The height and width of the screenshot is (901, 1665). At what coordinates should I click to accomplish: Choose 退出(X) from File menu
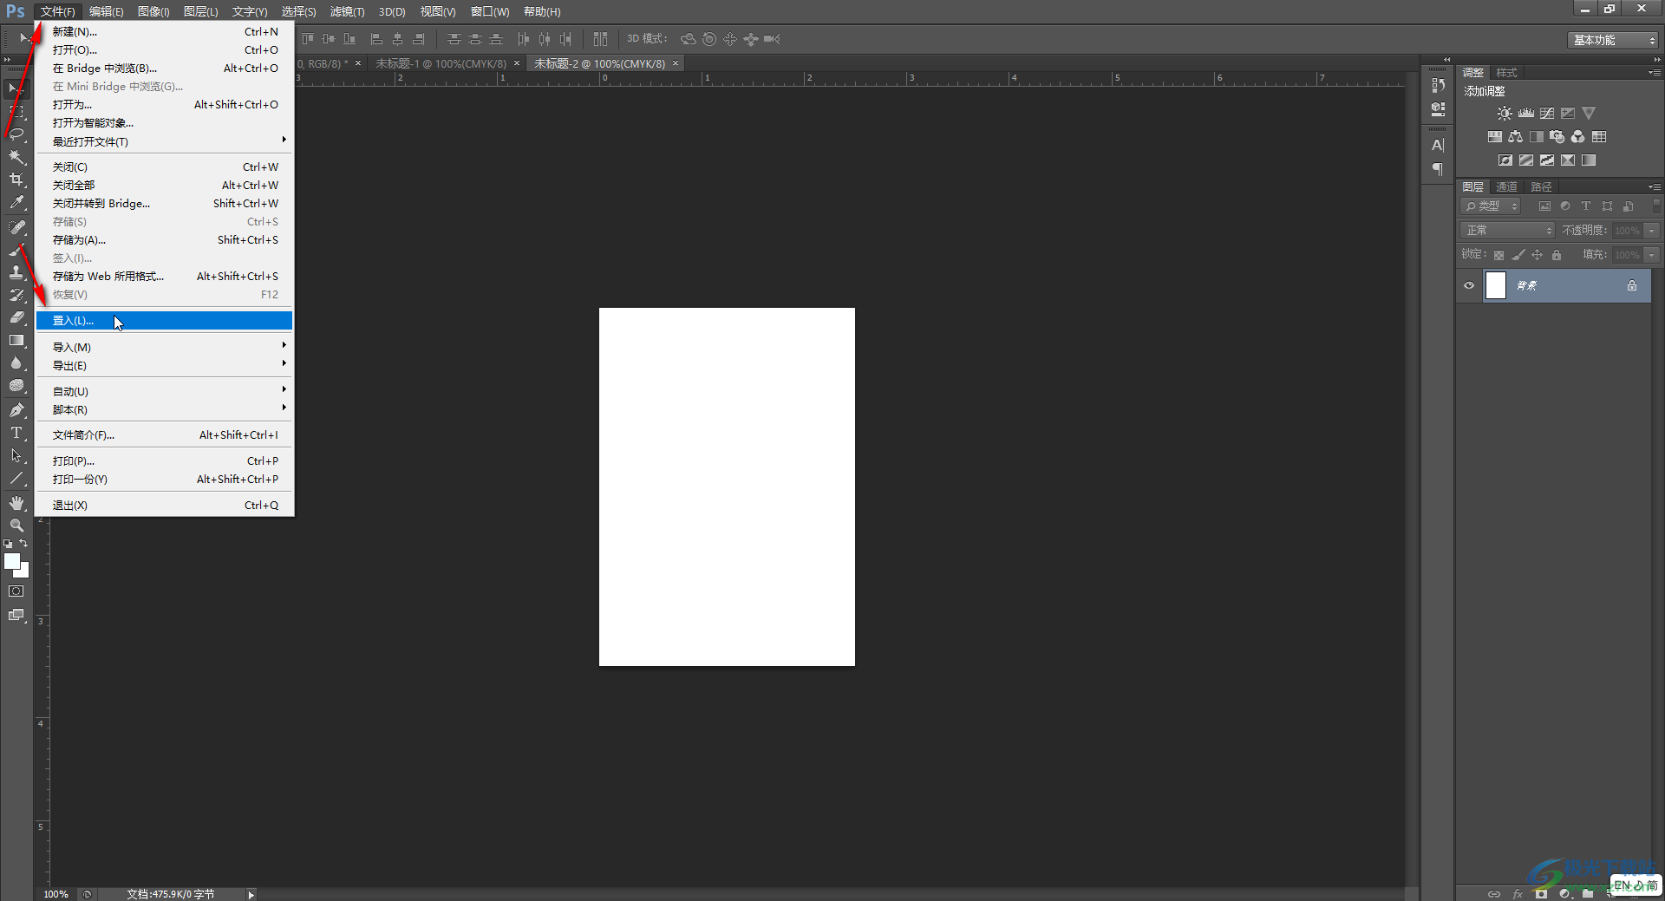(x=165, y=505)
